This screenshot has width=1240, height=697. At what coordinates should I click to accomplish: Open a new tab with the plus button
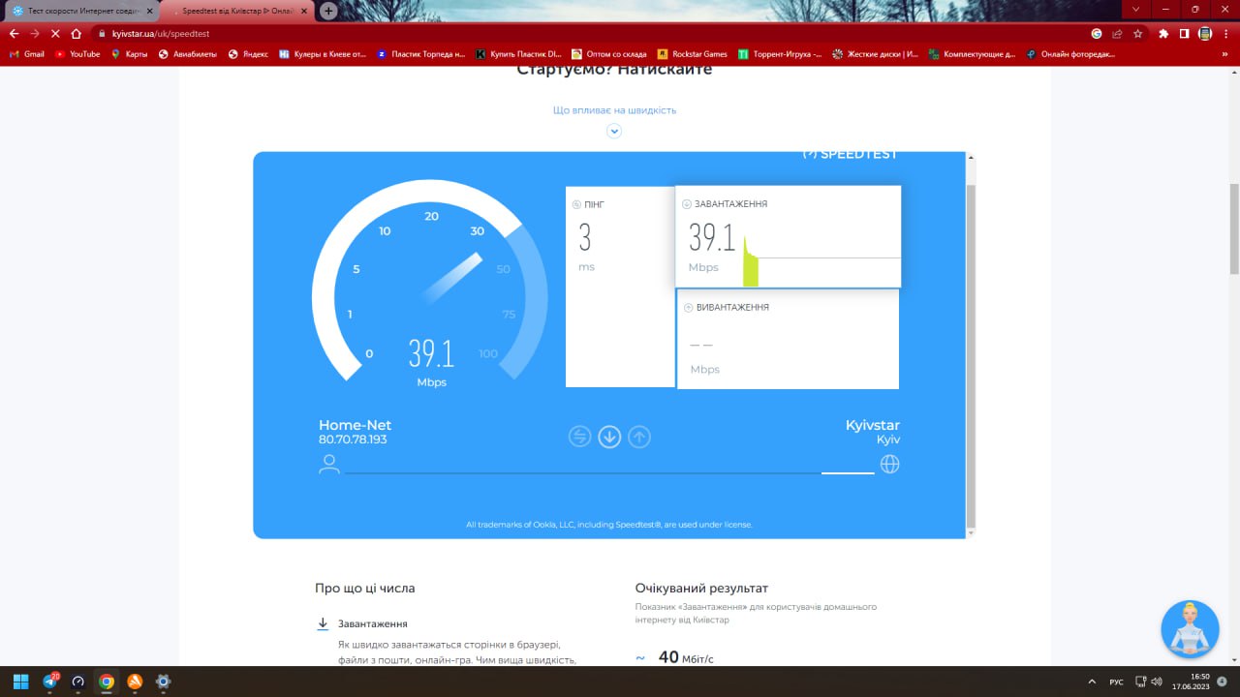328,11
